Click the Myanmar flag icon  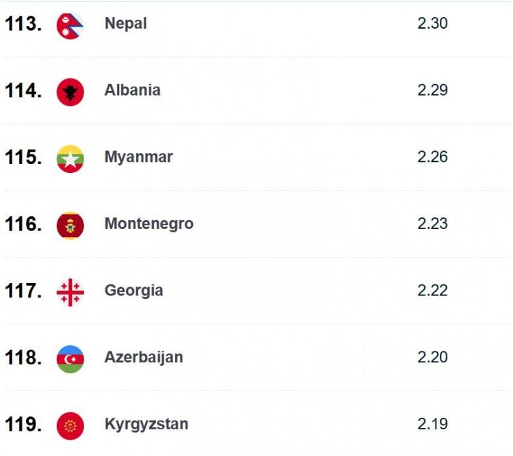pos(70,159)
